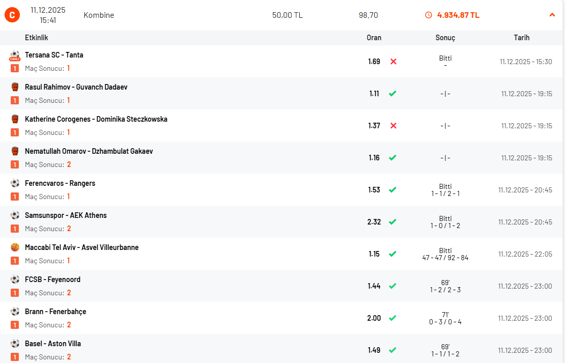Image resolution: width=566 pixels, height=363 pixels.
Task: Click odds 1.49 for Basel - Aston Villa
Action: tap(374, 350)
